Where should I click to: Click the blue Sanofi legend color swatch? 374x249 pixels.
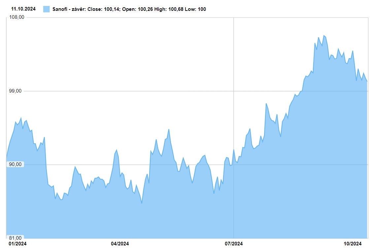click(x=47, y=9)
